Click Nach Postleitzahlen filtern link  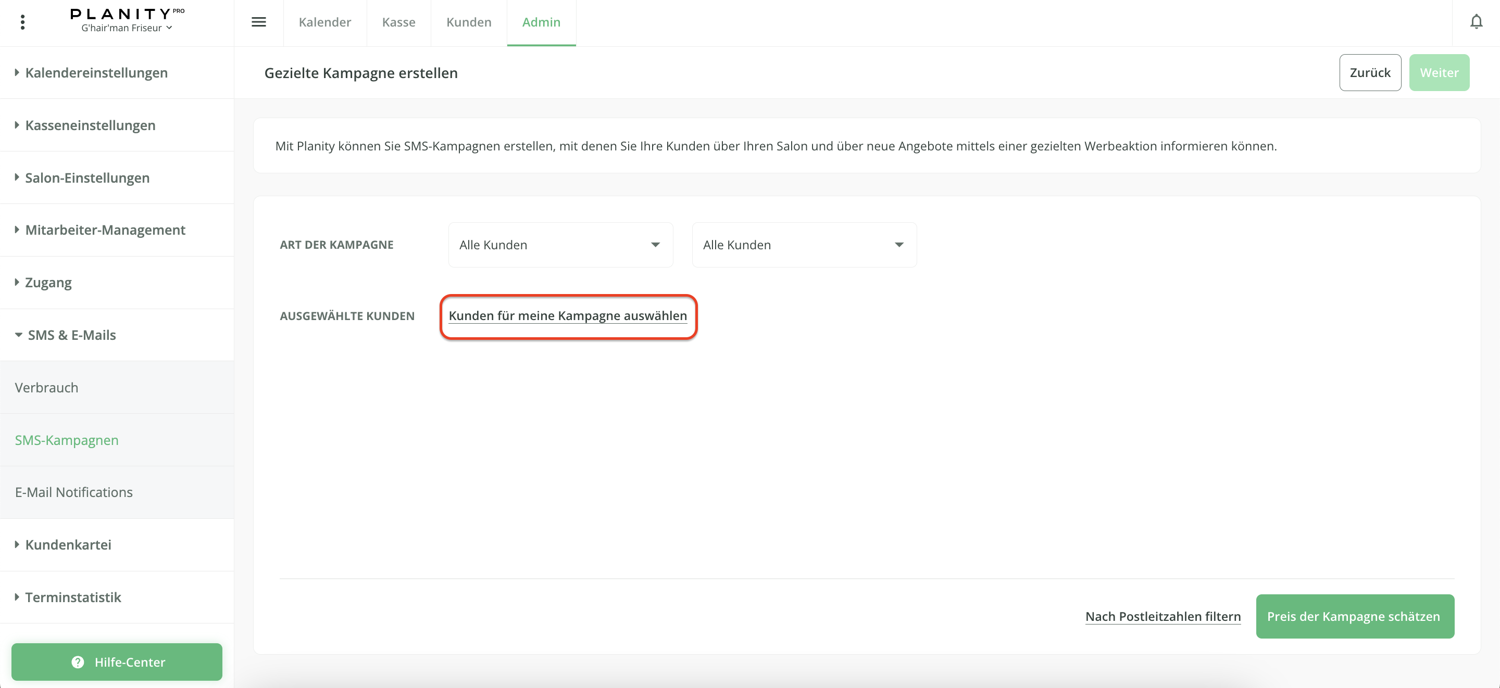[1163, 616]
